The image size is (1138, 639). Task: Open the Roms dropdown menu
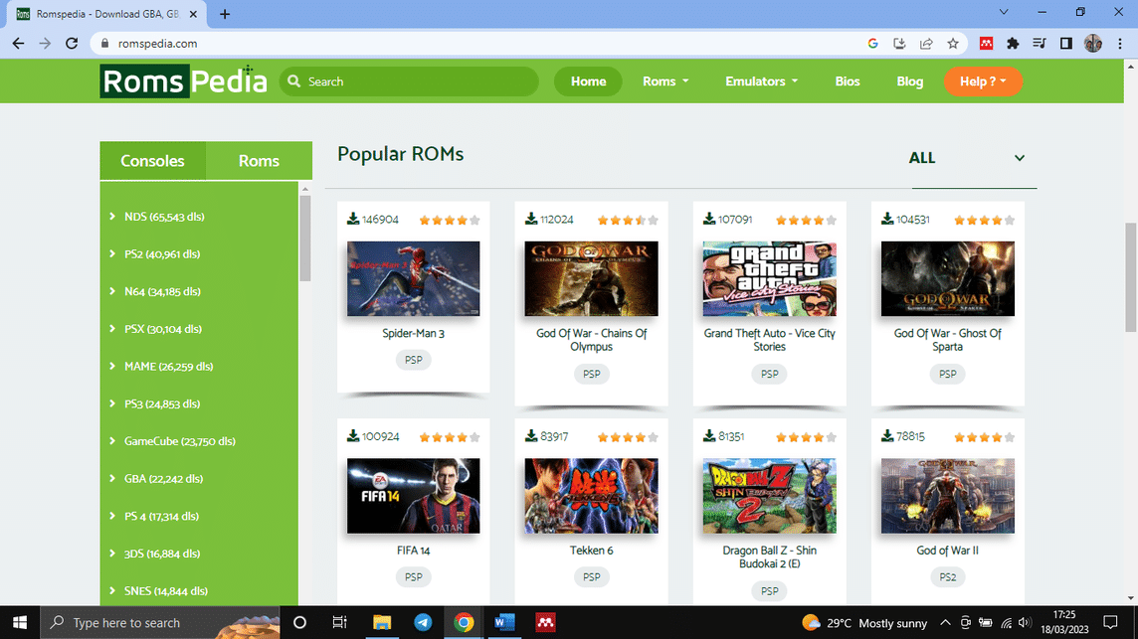[x=665, y=81]
